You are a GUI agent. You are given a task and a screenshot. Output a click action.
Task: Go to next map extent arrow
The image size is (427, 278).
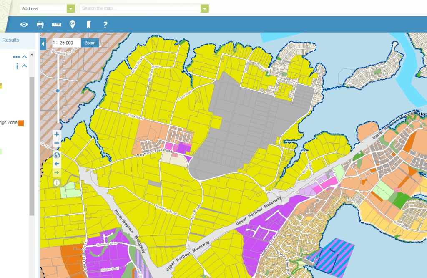coord(57,172)
